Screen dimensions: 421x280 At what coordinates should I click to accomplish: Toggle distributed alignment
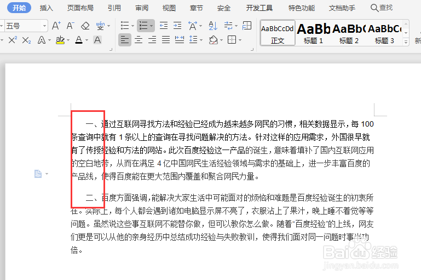180,40
